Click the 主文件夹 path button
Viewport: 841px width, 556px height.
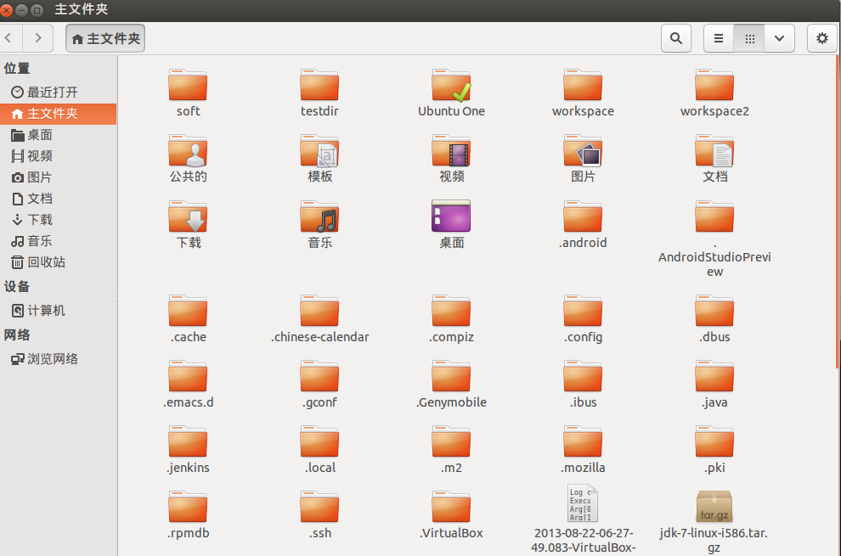pos(104,37)
